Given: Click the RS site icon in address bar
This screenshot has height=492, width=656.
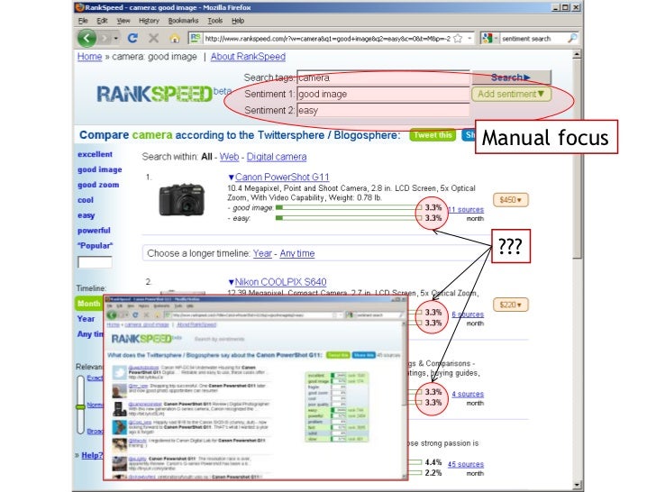Looking at the screenshot, I should coord(196,38).
